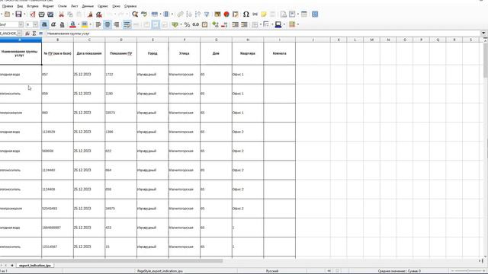Toggle Center Horizontally alignment

(108, 24)
